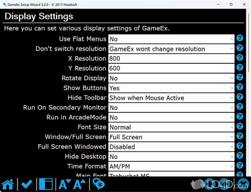View help for Time Format

(240, 165)
